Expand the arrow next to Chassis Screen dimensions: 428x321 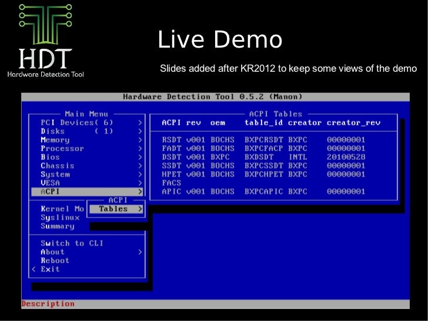(140, 166)
